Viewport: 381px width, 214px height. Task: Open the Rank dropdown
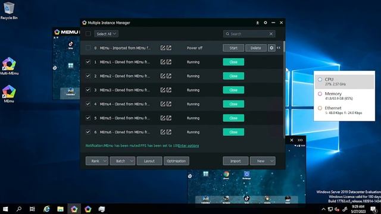[x=97, y=161]
